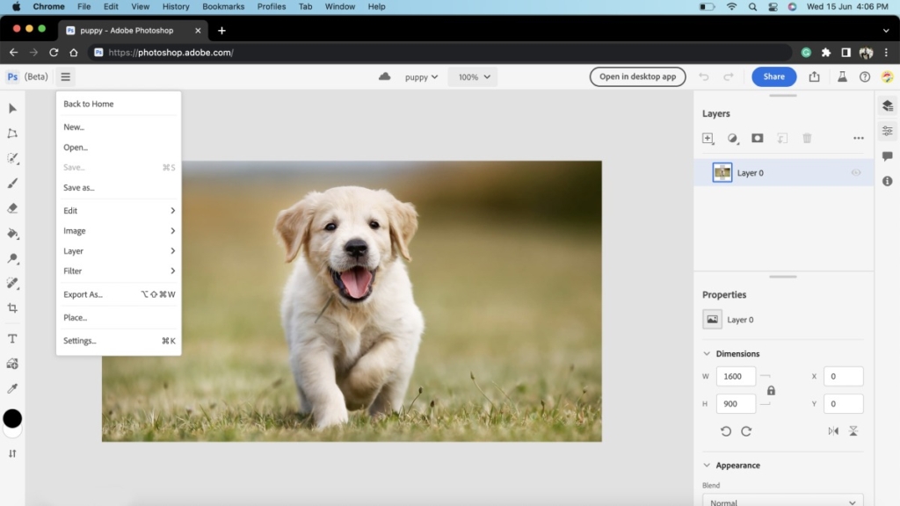This screenshot has height=506, width=900.
Task: Activate the Type text tool
Action: 12,338
